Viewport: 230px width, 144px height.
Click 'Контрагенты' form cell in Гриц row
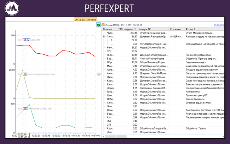click(x=192, y=92)
